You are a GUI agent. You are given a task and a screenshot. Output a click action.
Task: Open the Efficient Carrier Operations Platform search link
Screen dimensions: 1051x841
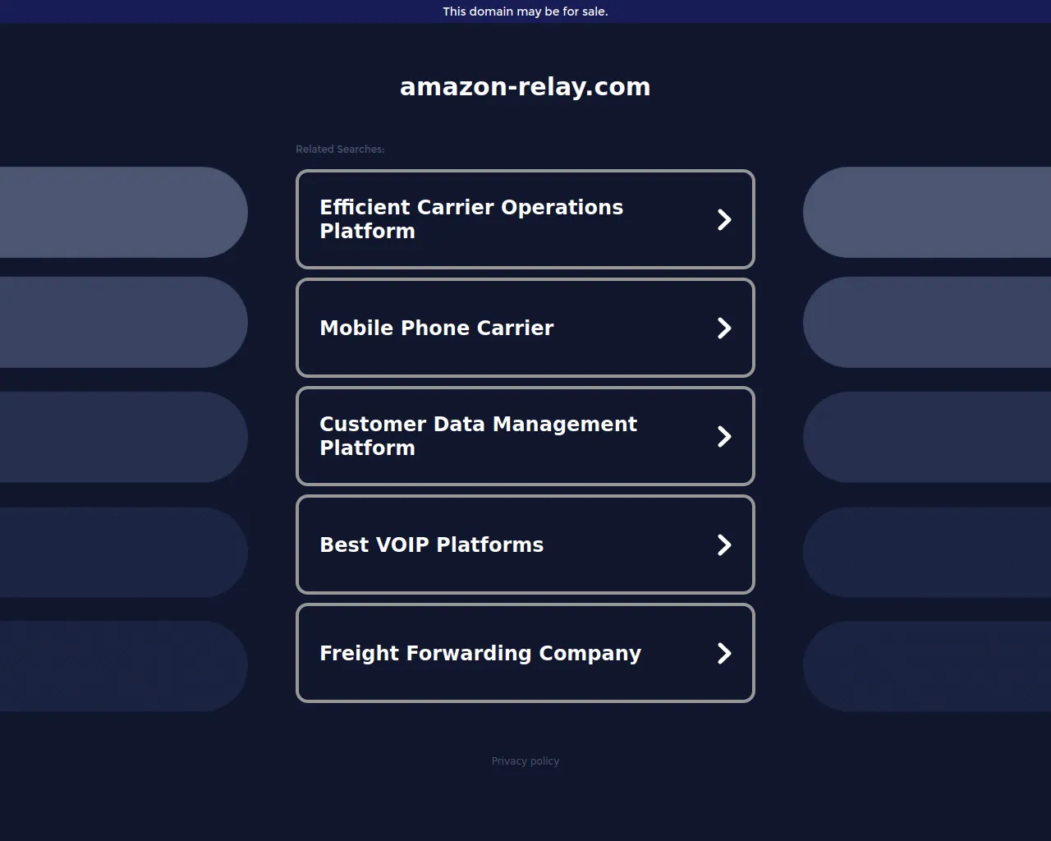coord(471,219)
